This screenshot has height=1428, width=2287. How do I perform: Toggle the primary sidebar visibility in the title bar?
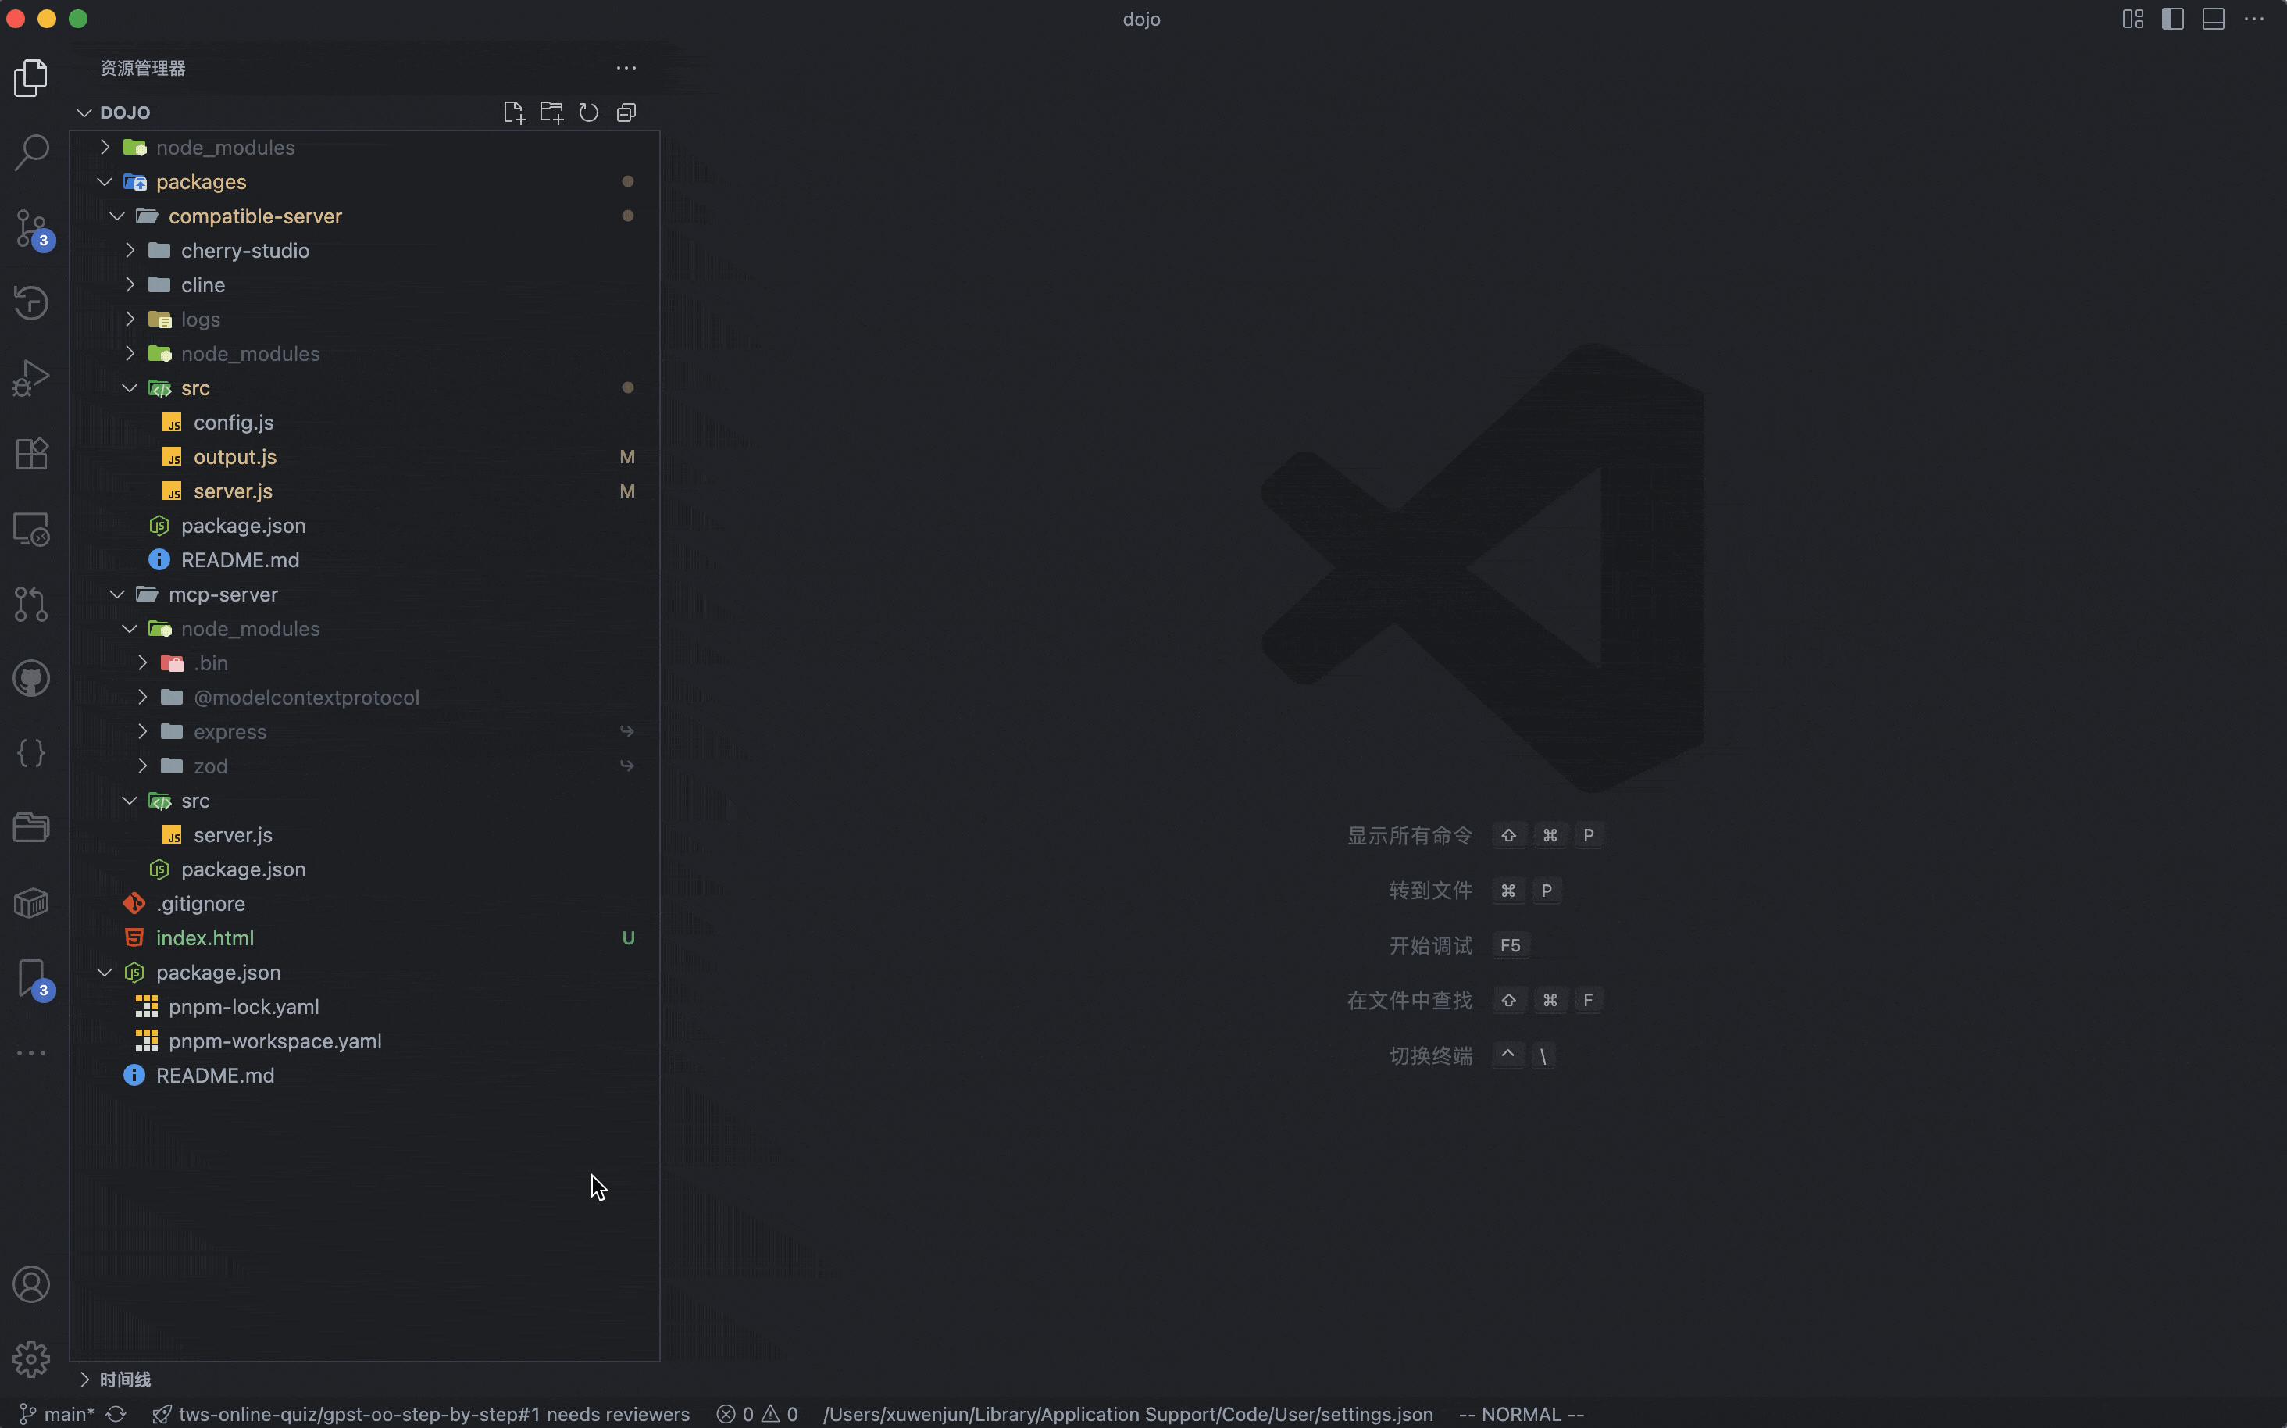tap(2172, 19)
